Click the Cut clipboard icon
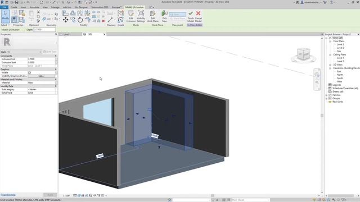This screenshot has width=360, height=202. [x=38, y=12]
